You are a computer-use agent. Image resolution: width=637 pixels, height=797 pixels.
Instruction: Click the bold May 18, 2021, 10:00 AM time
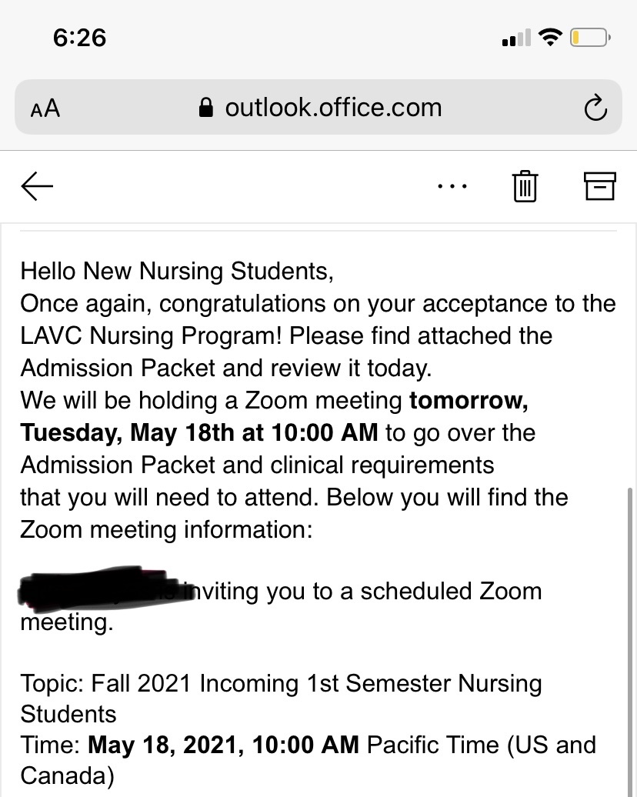pos(223,745)
